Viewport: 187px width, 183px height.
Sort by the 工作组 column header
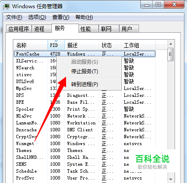[x=138, y=45]
